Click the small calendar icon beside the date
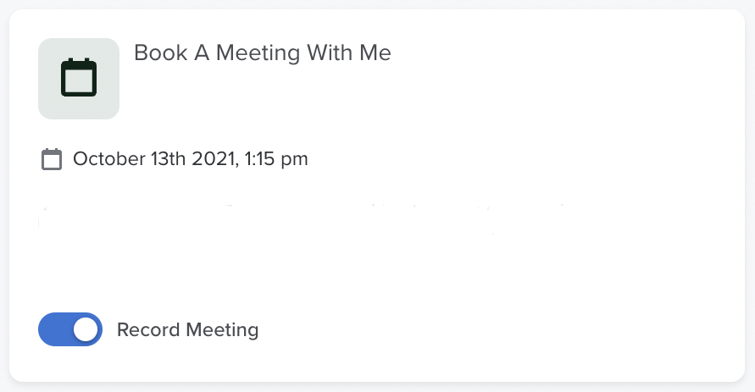755x392 pixels. click(52, 159)
